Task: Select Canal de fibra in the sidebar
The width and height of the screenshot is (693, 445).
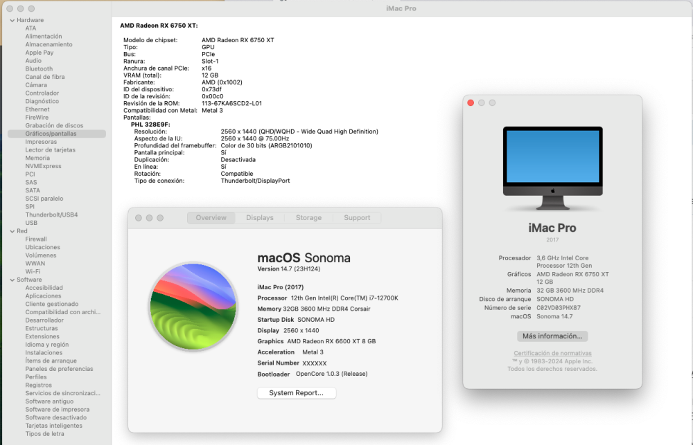Action: pyautogui.click(x=44, y=77)
